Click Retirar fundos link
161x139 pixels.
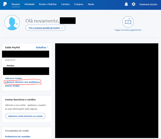coord(12,86)
